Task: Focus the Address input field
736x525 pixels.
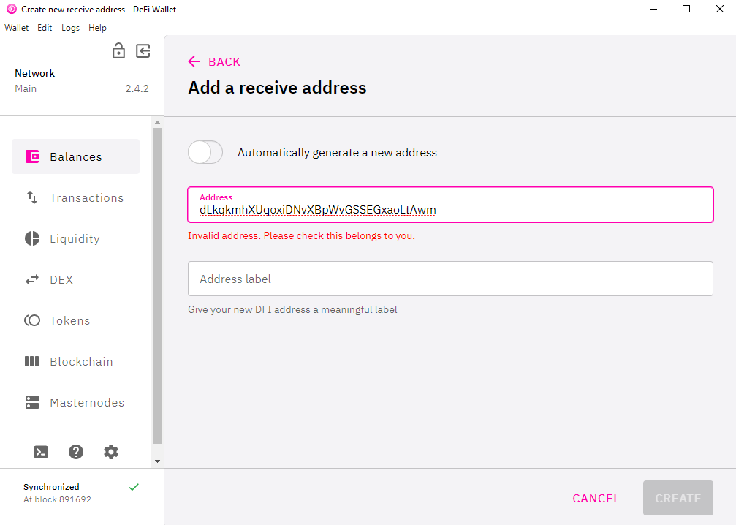Action: (450, 205)
